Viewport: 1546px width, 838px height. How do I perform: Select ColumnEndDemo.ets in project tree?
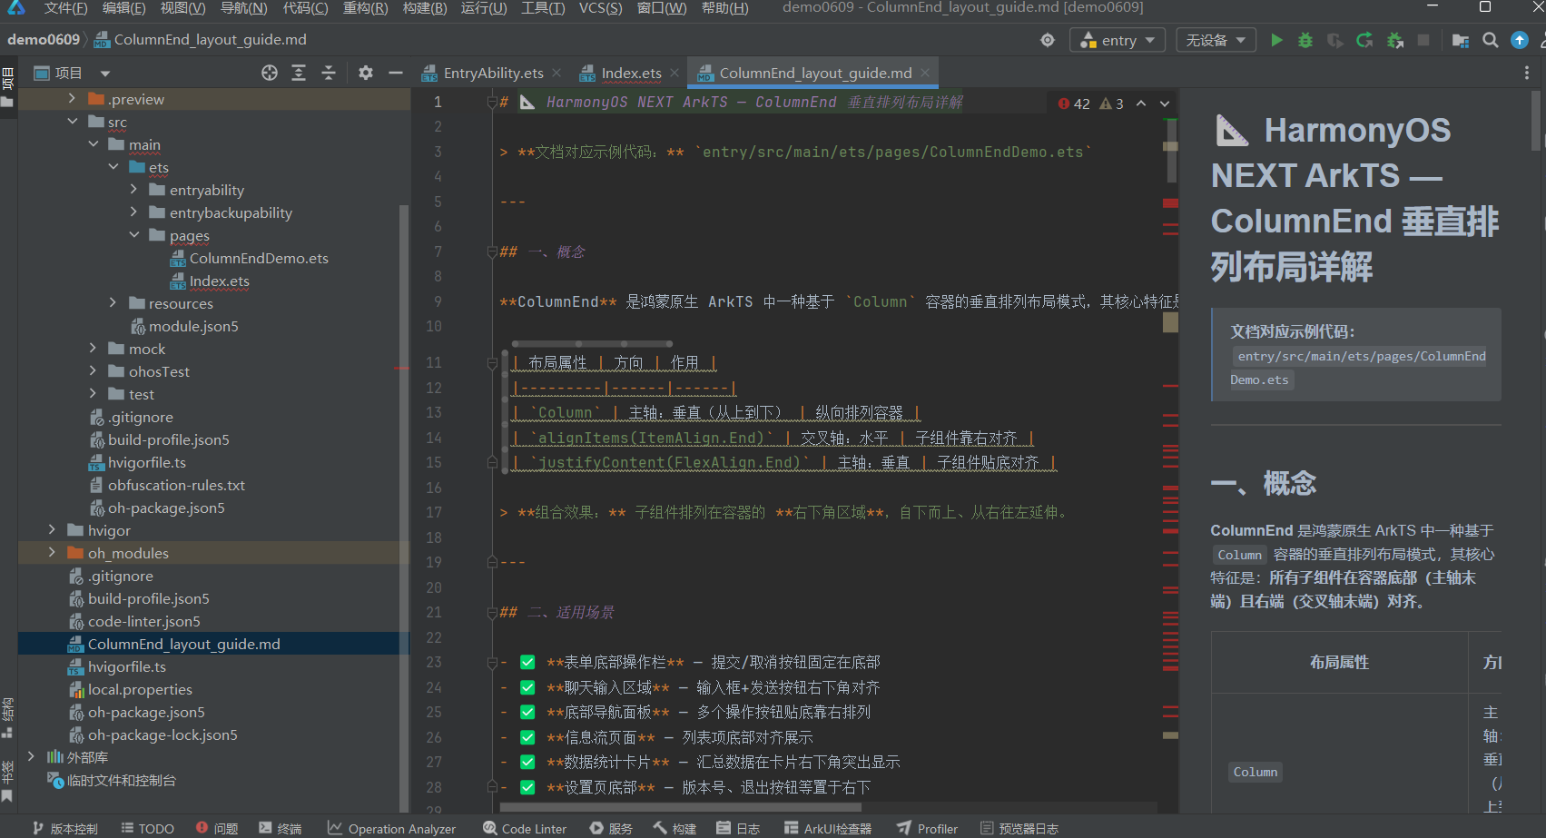259,258
